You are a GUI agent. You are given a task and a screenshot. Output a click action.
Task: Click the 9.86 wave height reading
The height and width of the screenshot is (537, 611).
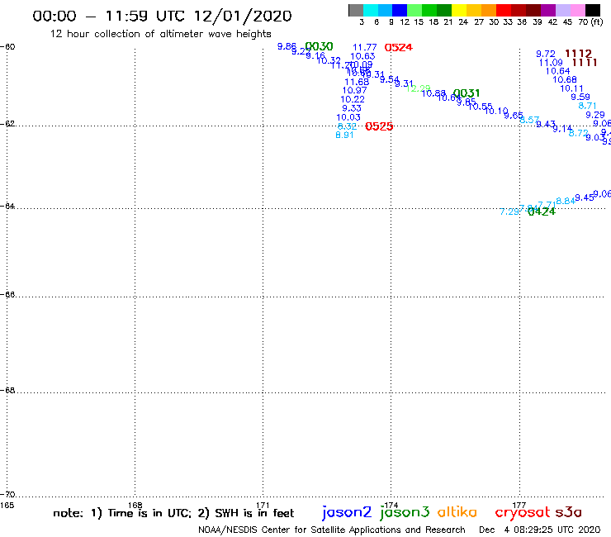click(287, 46)
